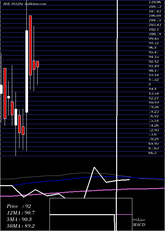The height and width of the screenshot is (231, 165).
Task: Select the 102.1 price level label
Action: pyautogui.click(x=154, y=29)
